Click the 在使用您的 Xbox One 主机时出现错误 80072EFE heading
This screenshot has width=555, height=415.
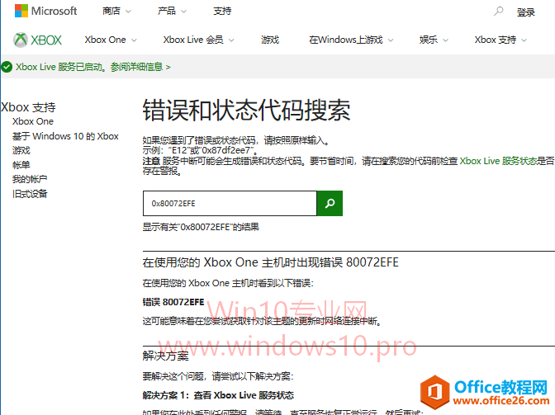[x=270, y=262]
